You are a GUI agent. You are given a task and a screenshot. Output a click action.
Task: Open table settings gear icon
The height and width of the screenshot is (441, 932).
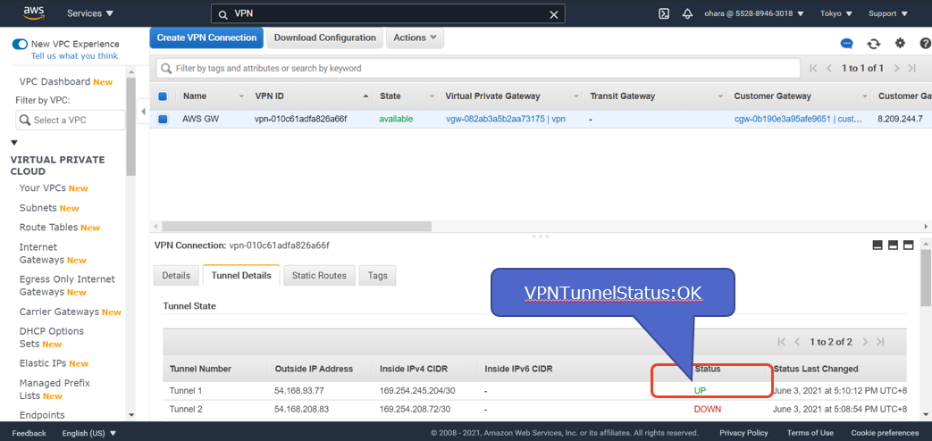tap(900, 43)
